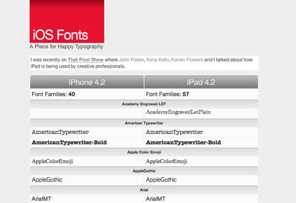Select AmericanTypewriter in iPhone column
This screenshot has height=203, width=296.
coord(60,132)
